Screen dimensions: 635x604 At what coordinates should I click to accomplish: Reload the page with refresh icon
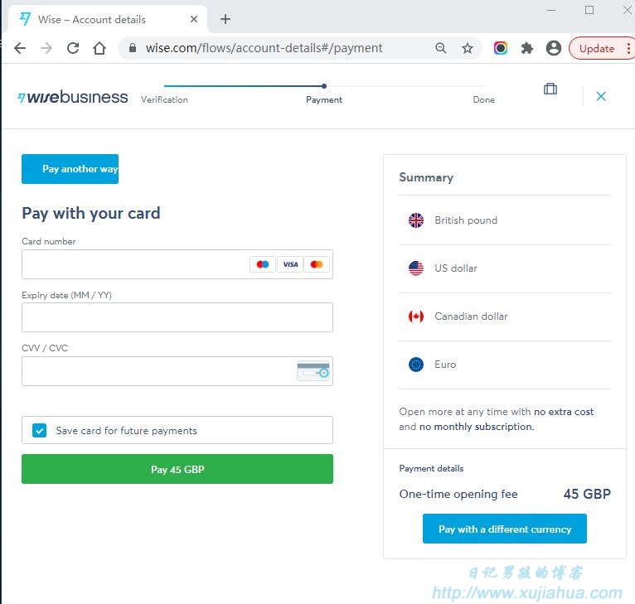click(73, 48)
